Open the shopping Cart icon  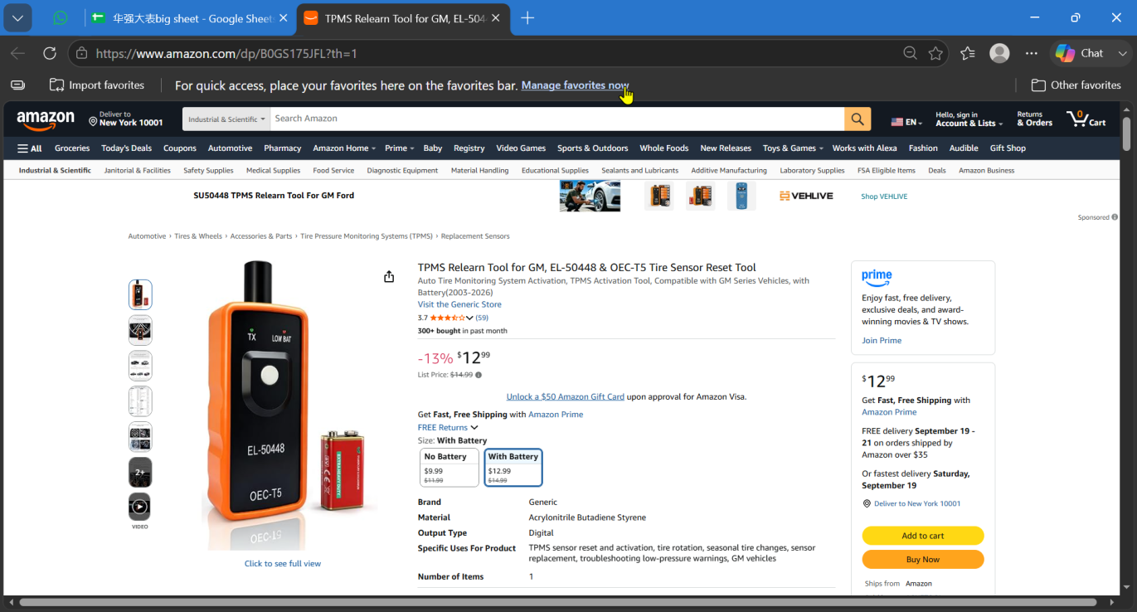1086,119
